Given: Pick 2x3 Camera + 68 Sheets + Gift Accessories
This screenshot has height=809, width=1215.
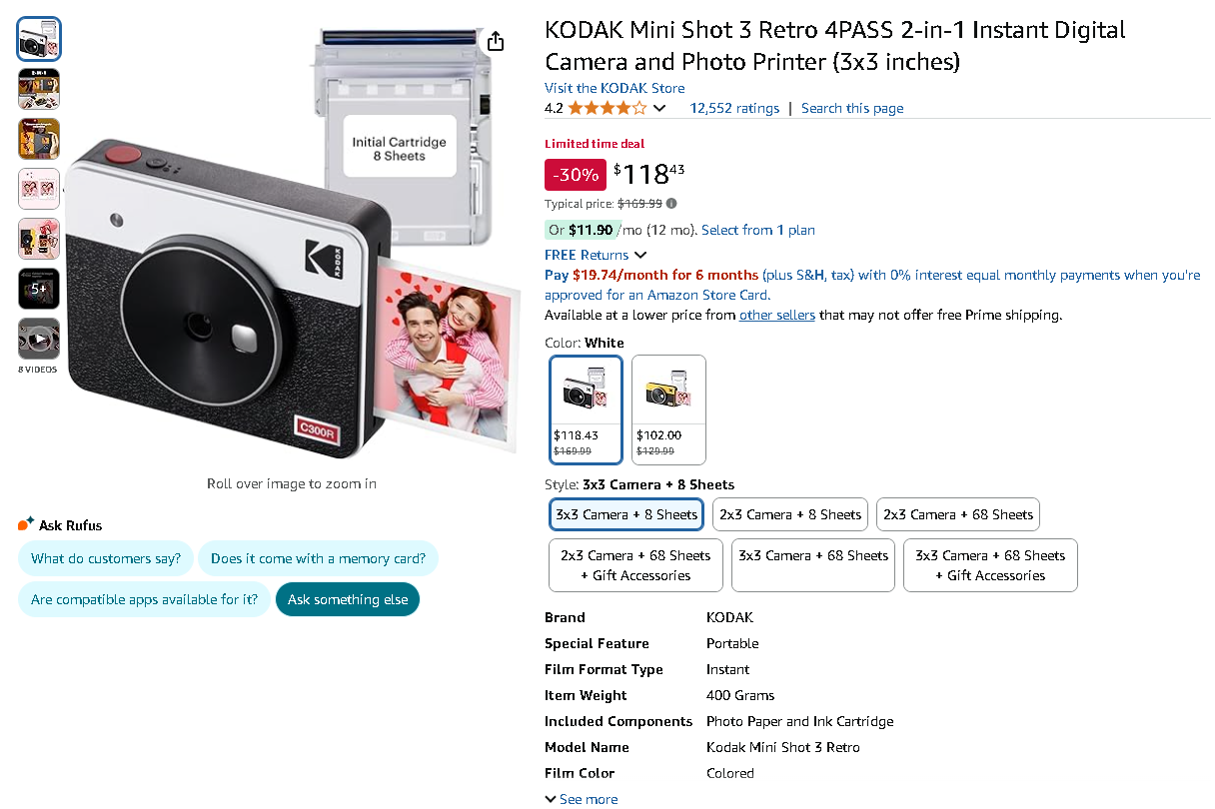Looking at the screenshot, I should point(635,565).
